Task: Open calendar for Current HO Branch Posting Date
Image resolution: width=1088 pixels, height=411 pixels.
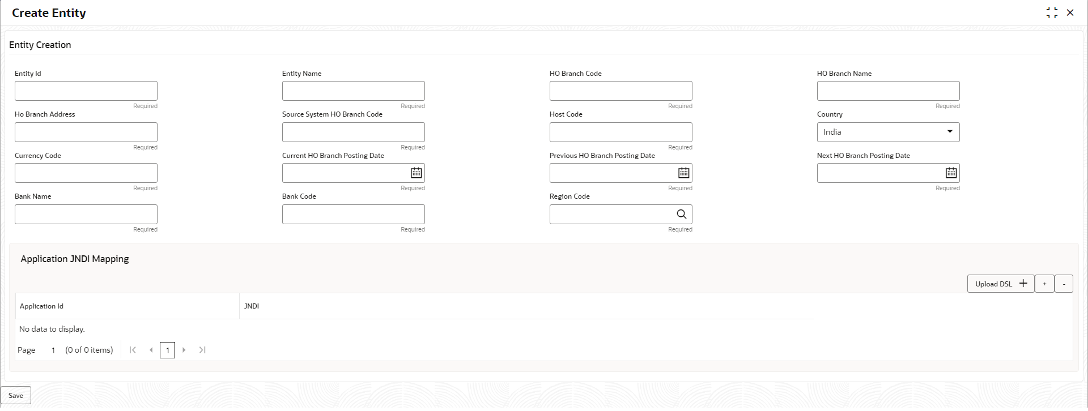Action: [x=416, y=173]
